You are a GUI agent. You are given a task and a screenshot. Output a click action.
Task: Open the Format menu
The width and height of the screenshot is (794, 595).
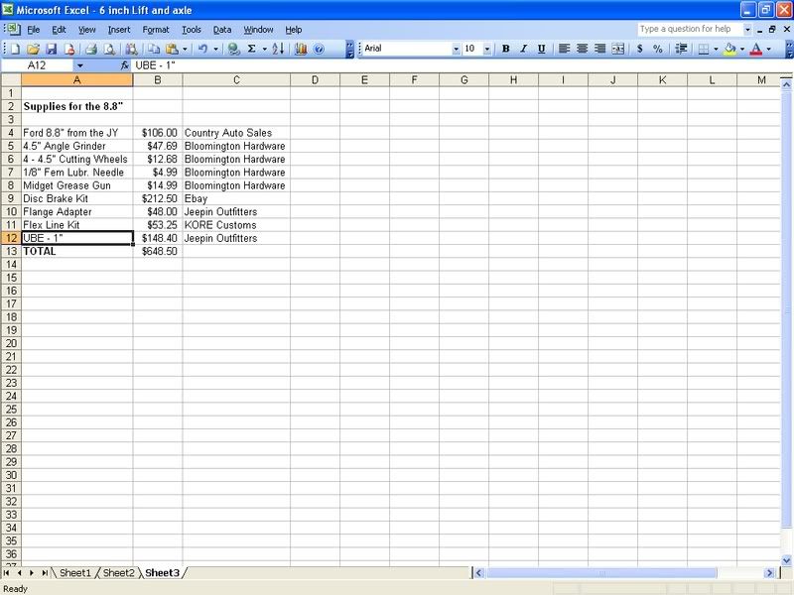coord(156,30)
